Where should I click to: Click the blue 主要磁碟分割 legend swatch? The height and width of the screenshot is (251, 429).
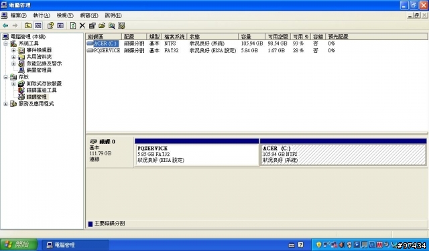(90, 224)
